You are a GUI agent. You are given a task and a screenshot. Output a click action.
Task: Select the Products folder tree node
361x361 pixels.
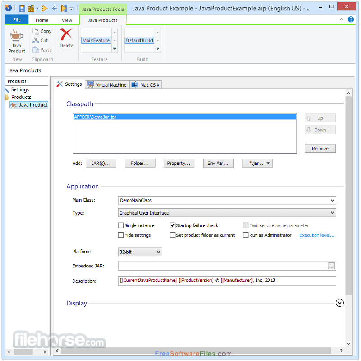tap(21, 97)
